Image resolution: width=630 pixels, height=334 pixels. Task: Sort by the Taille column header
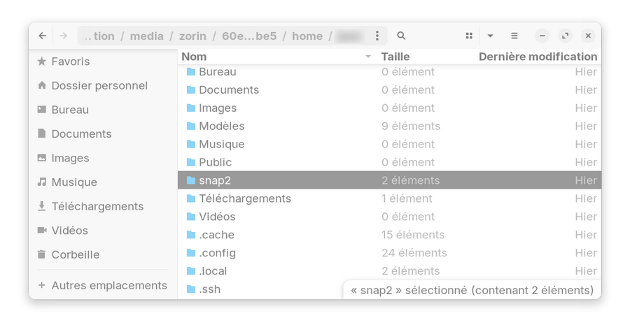(x=395, y=57)
